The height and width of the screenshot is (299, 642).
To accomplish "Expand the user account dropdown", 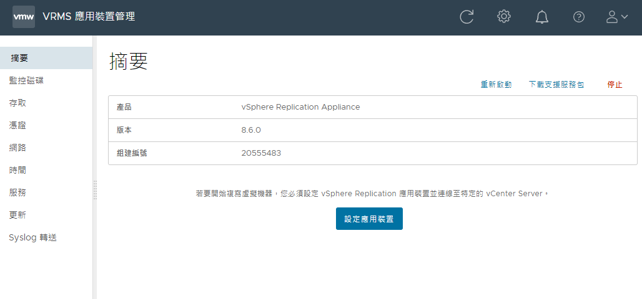I will click(616, 17).
